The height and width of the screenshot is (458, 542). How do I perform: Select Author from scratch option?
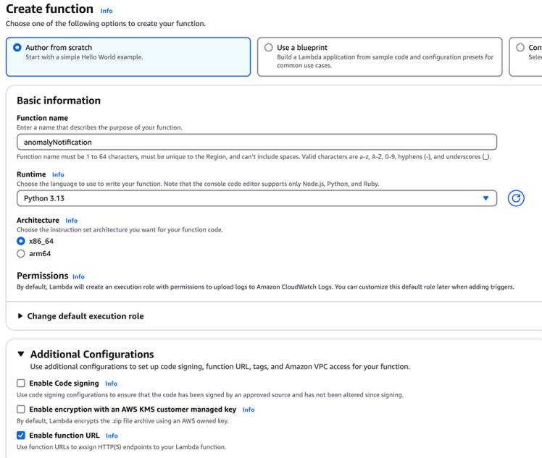tap(17, 48)
